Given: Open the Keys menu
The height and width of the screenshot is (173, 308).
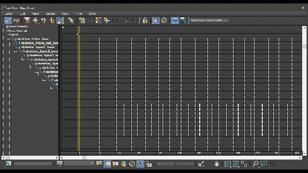Looking at the screenshot, I should [x=65, y=13].
